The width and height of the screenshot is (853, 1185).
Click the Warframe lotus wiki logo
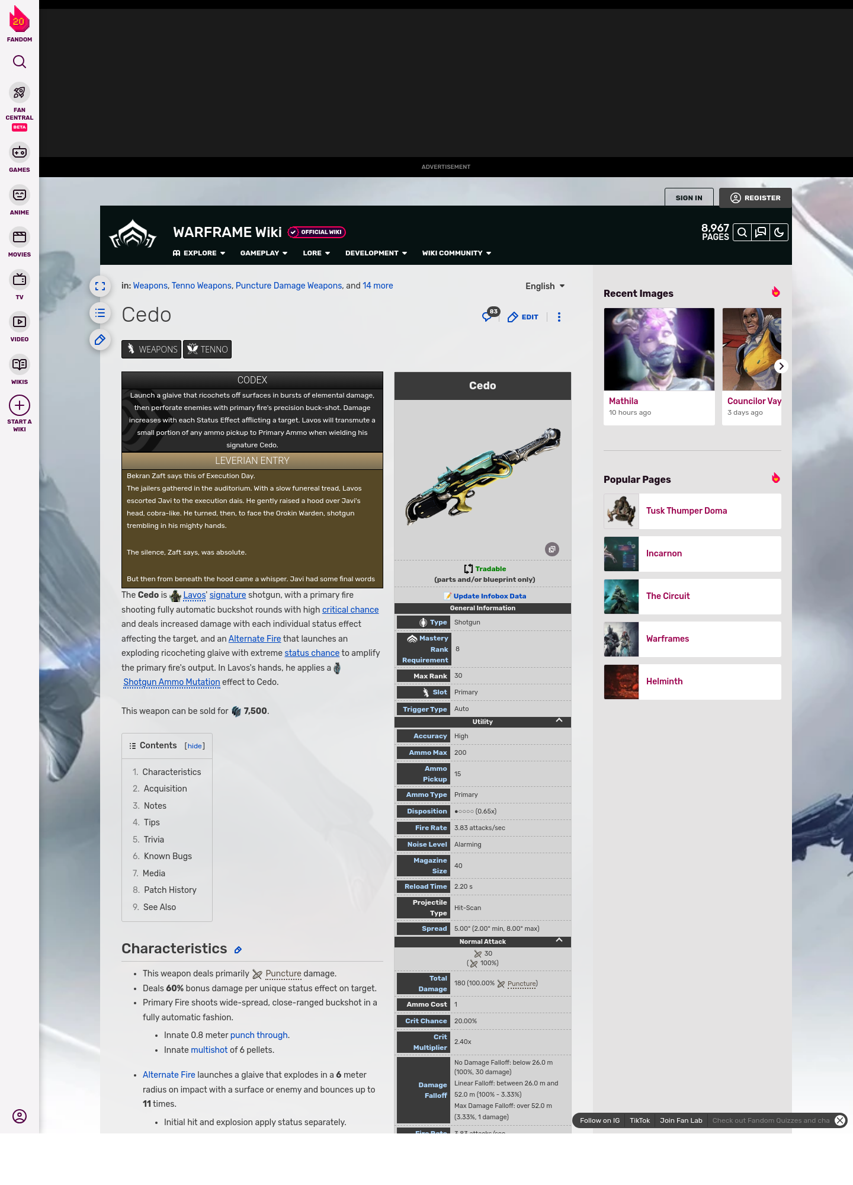coord(133,235)
